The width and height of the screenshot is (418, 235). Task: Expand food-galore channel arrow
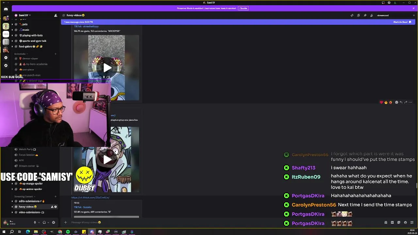coord(12,46)
